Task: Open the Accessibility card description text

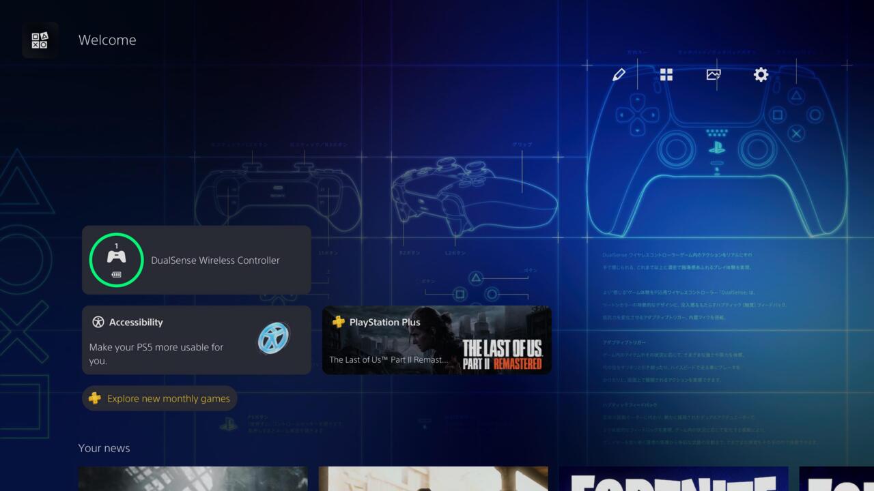Action: tap(156, 353)
